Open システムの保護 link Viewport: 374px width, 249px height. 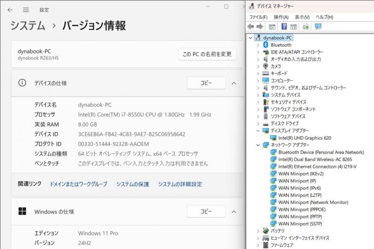pyautogui.click(x=132, y=184)
